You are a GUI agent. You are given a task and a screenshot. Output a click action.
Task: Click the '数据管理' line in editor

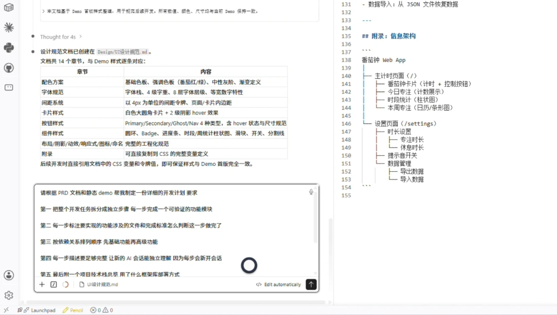click(x=399, y=163)
